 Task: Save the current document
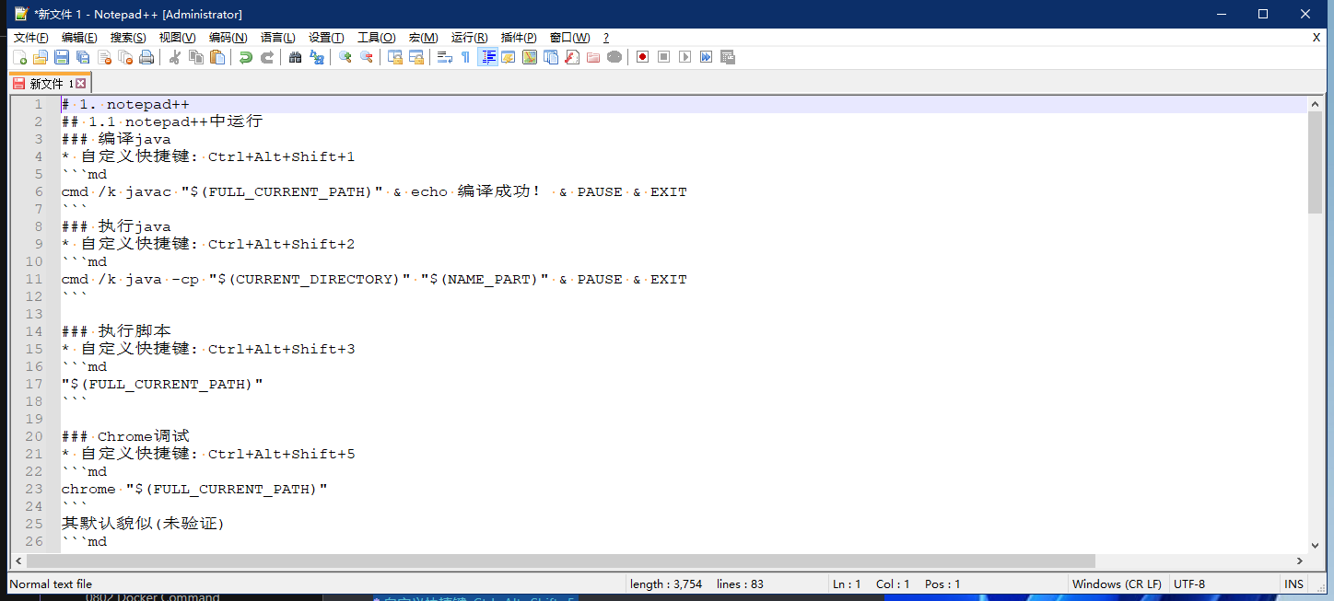tap(60, 56)
